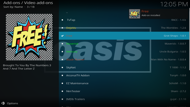Click the bullet marker beside Mercury
Image resolution: width=190 pixels, height=107 pixels.
pyautogui.click(x=62, y=51)
